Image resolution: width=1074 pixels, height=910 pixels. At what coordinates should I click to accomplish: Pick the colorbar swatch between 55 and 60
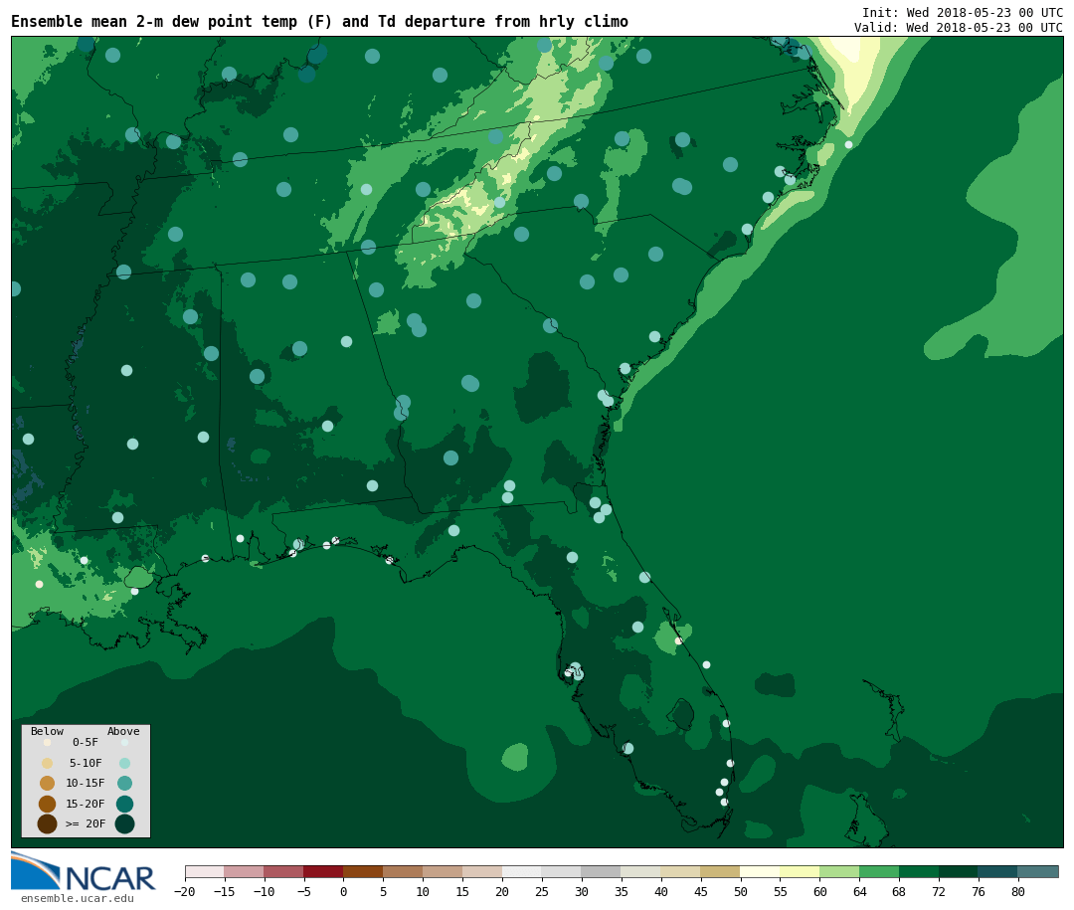tap(800, 872)
